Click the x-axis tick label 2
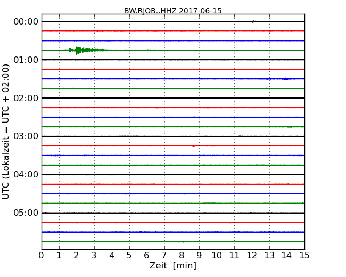 [76, 256]
